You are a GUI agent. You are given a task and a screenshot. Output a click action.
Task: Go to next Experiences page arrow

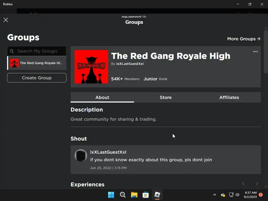pos(257,183)
